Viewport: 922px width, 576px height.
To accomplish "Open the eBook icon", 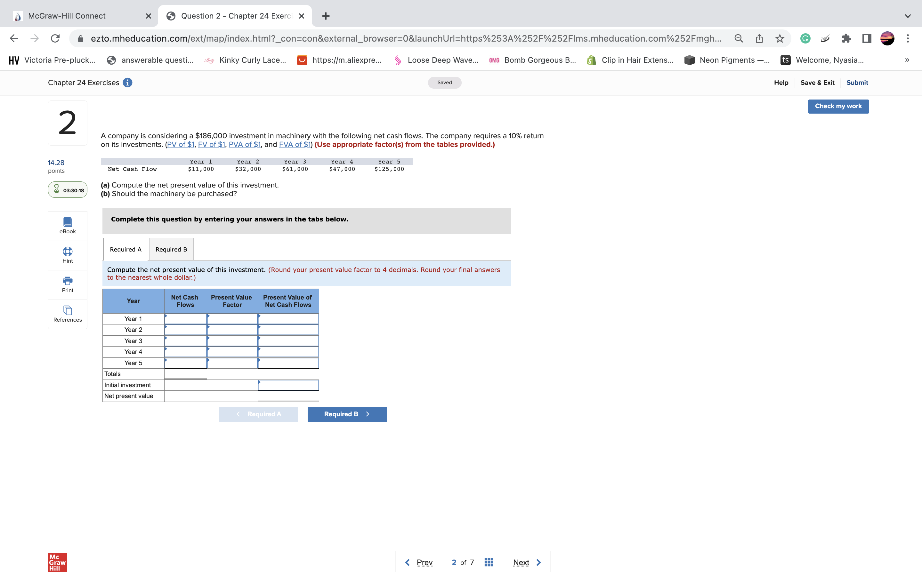I will click(68, 222).
